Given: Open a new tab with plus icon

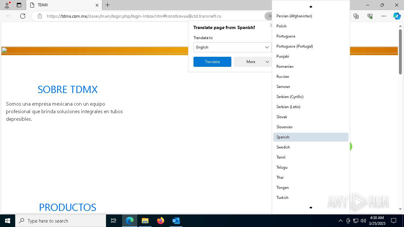Looking at the screenshot, I should pos(108,5).
